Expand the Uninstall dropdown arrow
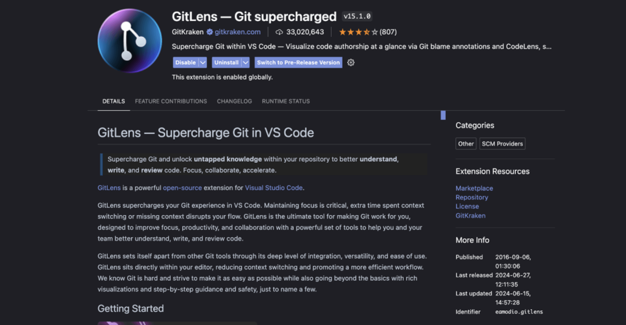 (x=246, y=63)
